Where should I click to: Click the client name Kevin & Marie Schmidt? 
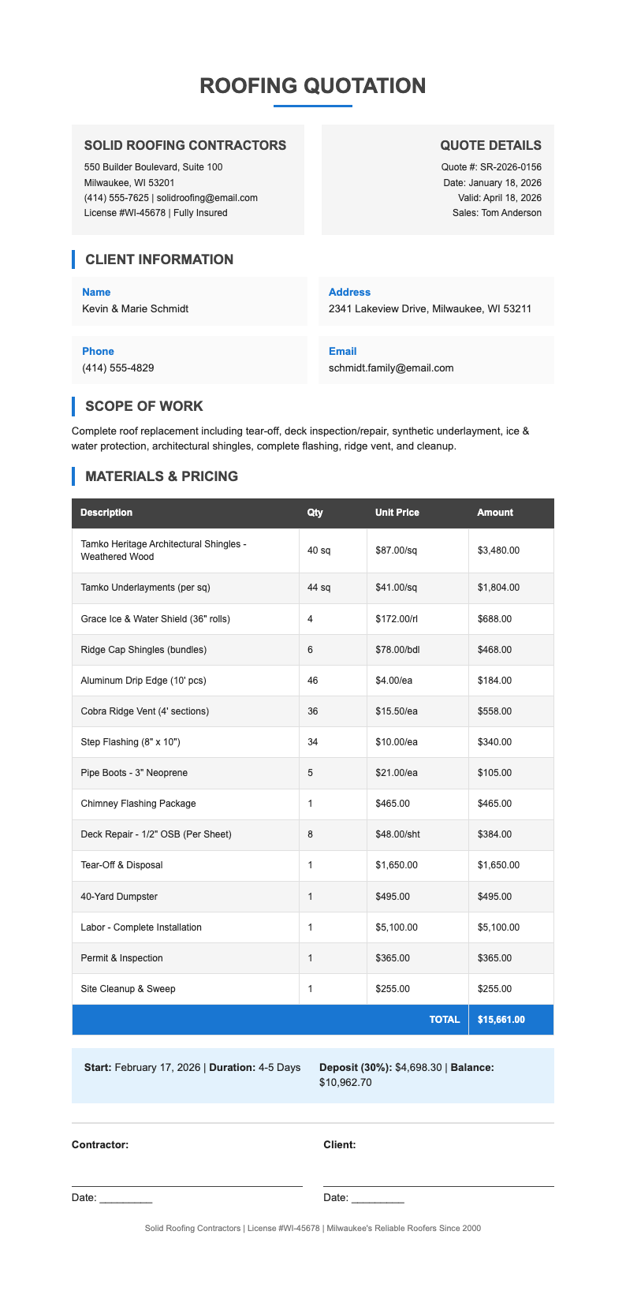coord(135,309)
